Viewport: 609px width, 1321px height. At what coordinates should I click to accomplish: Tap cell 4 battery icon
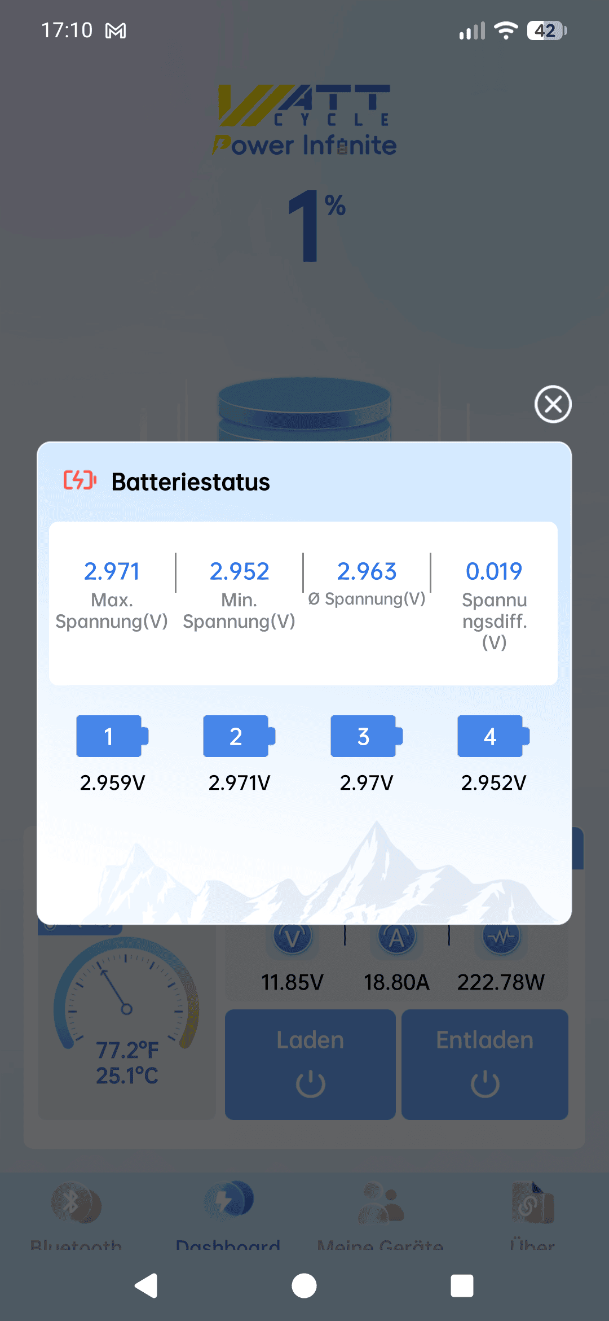point(493,736)
